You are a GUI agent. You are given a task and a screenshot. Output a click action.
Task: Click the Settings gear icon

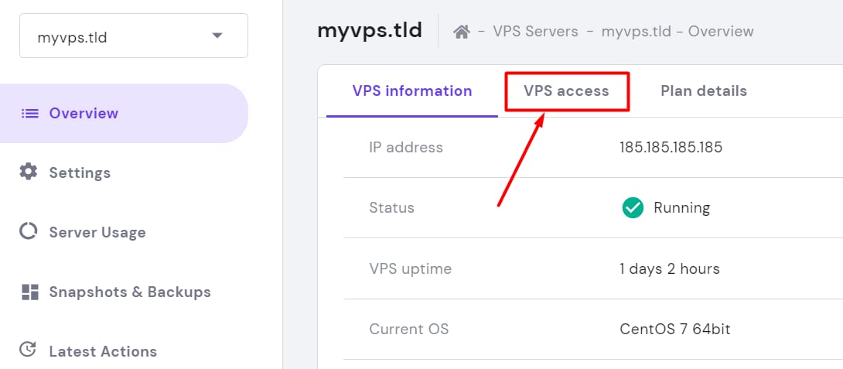point(29,172)
